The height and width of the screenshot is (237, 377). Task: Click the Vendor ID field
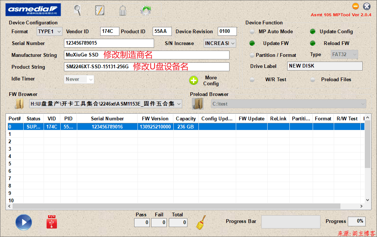(x=109, y=31)
